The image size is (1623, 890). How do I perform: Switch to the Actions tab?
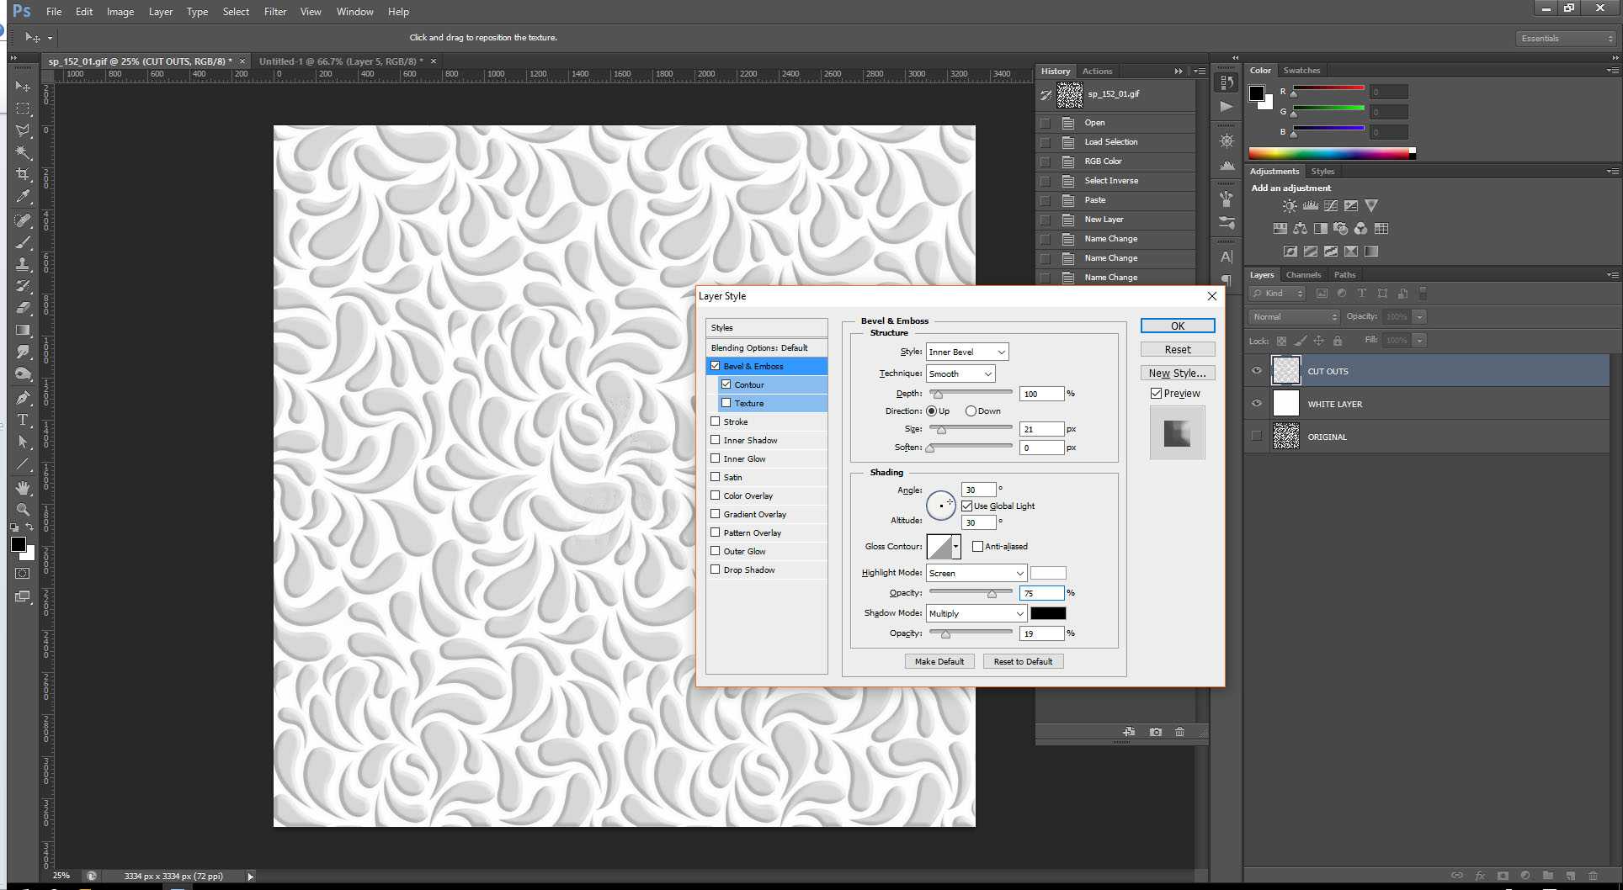click(1097, 72)
